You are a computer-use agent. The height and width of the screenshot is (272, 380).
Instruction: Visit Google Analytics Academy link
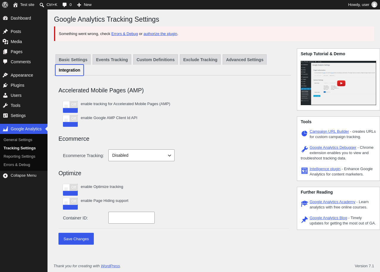click(x=332, y=202)
